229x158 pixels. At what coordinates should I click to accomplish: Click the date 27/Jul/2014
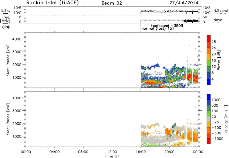(x=184, y=3)
